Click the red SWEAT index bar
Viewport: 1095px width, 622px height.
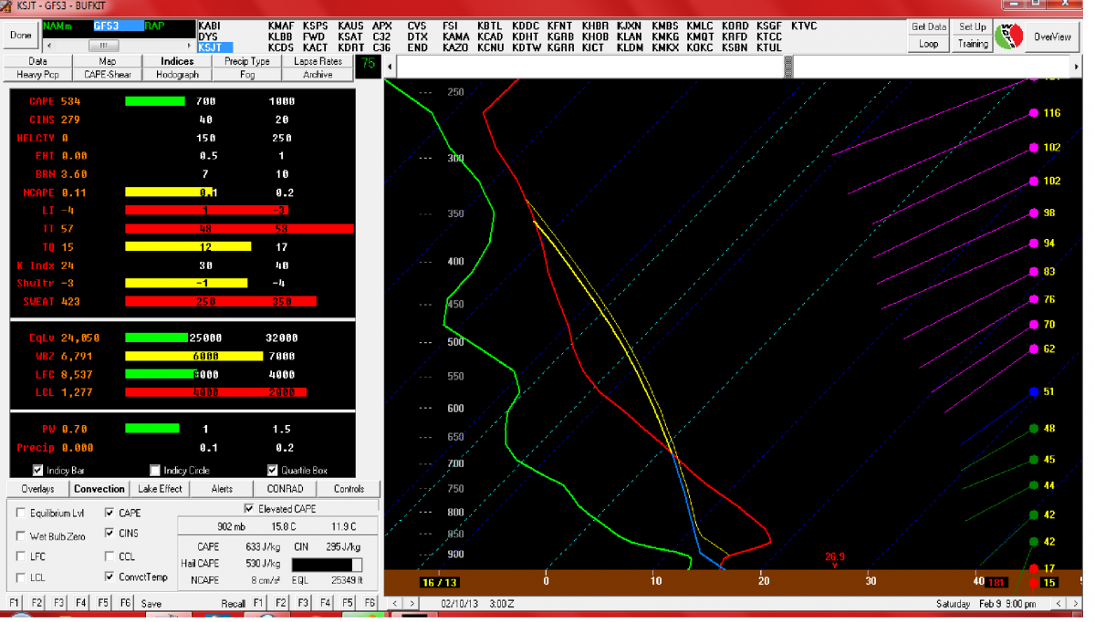[x=221, y=301]
